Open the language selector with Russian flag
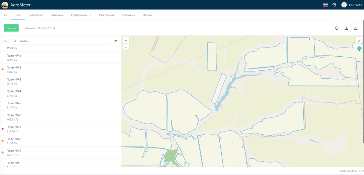Screen dimensions: 364x175 [325, 5]
